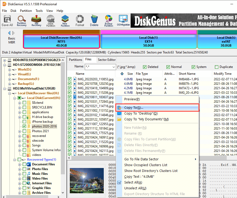Uncheck the Deleted filter checkbox
The height and width of the screenshot is (198, 237).
145,67
